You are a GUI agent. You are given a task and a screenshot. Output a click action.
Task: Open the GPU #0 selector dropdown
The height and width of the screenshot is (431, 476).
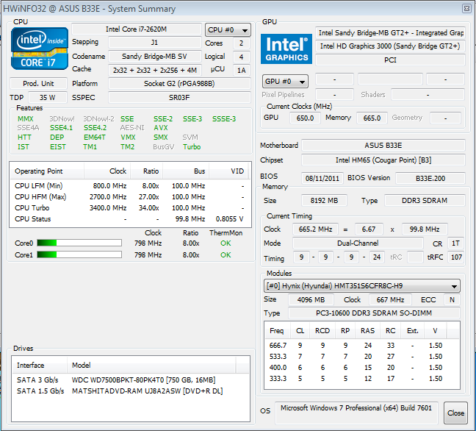pyautogui.click(x=285, y=81)
